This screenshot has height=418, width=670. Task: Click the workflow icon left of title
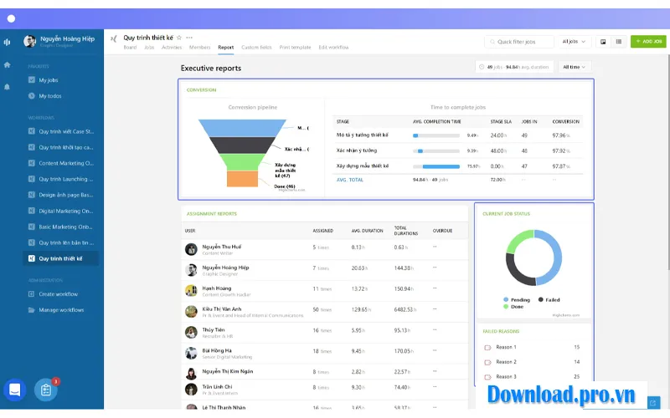coord(114,38)
